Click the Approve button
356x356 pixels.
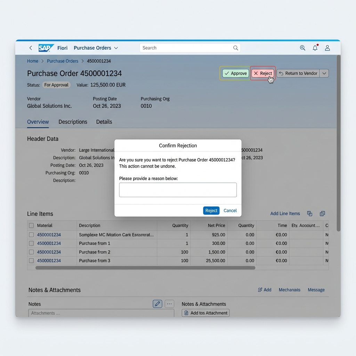[235, 73]
